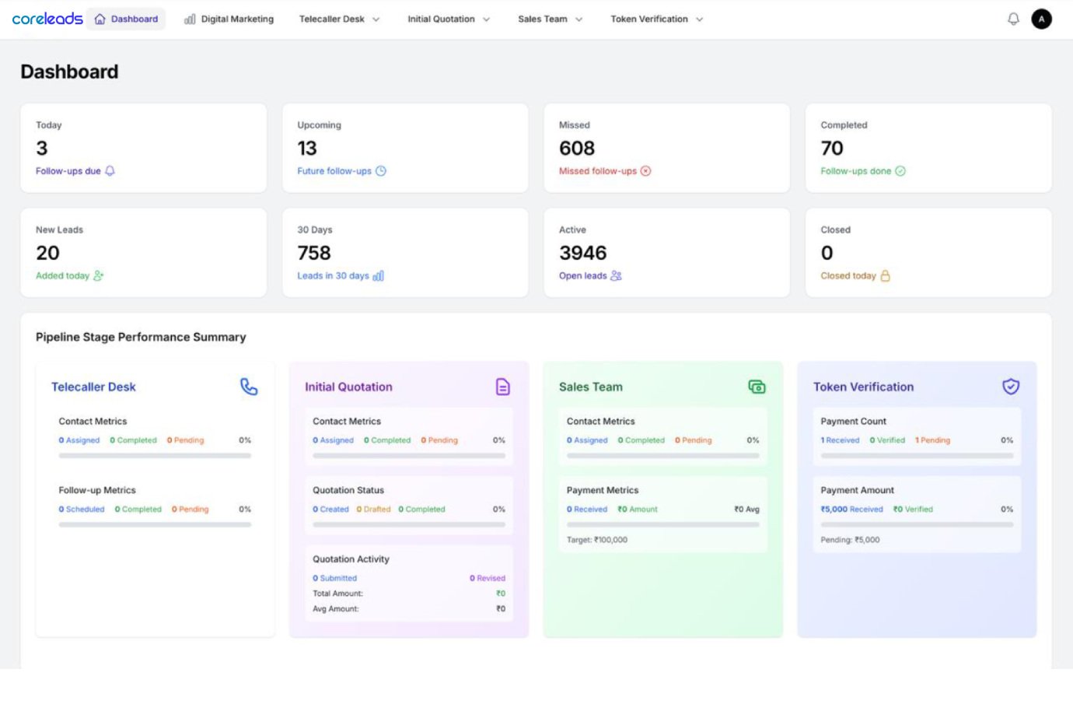1073x718 pixels.
Task: Click the notification bell icon
Action: click(1013, 19)
